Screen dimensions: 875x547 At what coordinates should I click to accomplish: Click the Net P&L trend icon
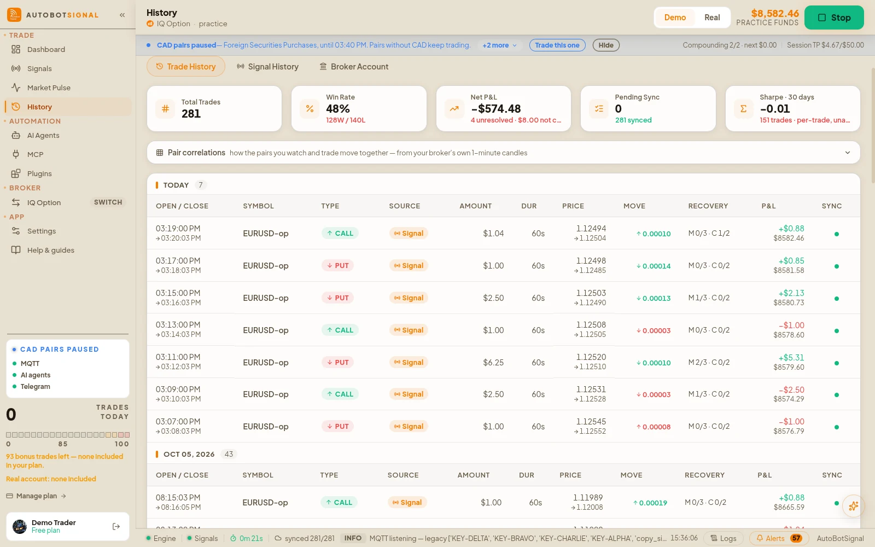[x=454, y=108]
